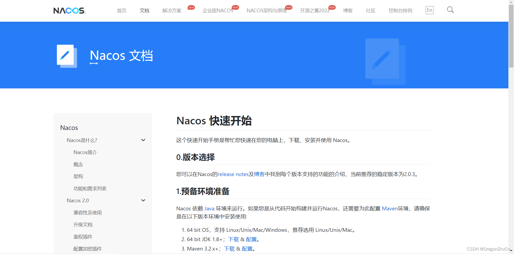Open the 首页 menu item

pyautogui.click(x=122, y=10)
